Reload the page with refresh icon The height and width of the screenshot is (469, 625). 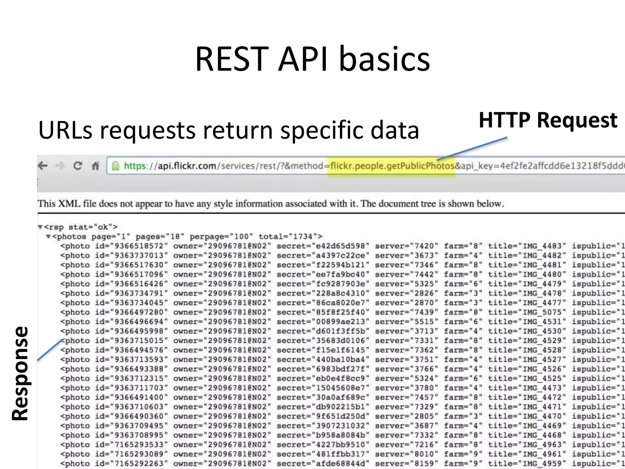coord(78,166)
